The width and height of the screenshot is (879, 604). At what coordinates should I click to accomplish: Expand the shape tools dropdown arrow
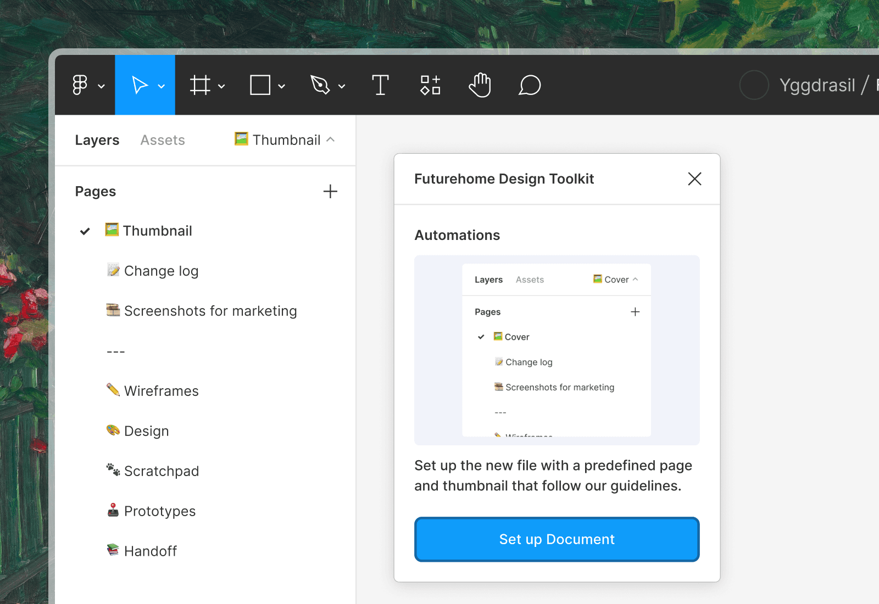[281, 86]
